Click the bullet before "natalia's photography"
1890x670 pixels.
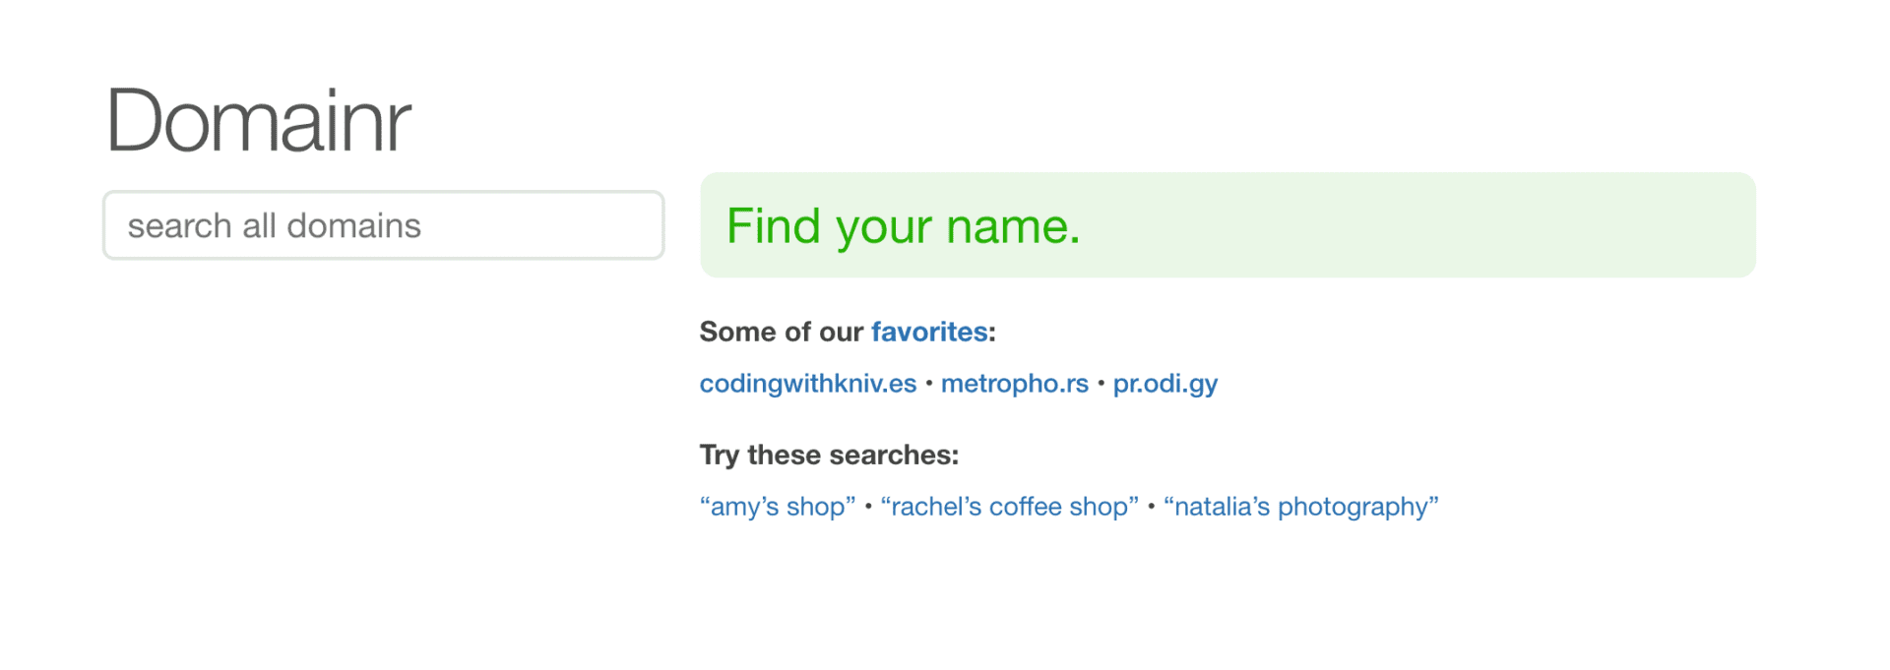point(1151,507)
